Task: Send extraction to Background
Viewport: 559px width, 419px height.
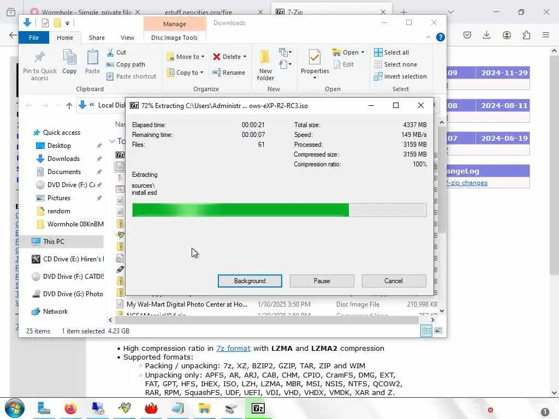Action: tap(249, 281)
